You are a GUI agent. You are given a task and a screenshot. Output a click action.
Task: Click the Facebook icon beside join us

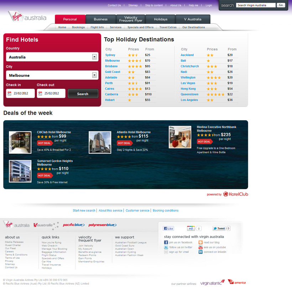coord(166,242)
